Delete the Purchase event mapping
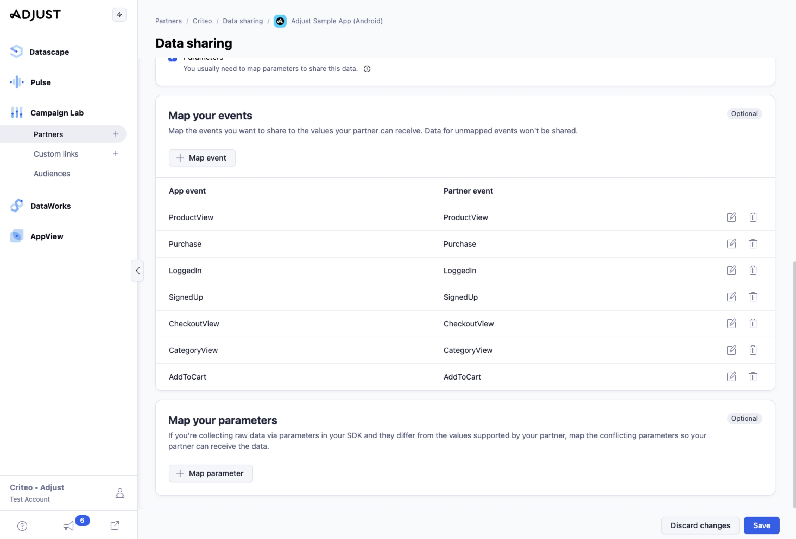This screenshot has height=539, width=796. tap(753, 244)
